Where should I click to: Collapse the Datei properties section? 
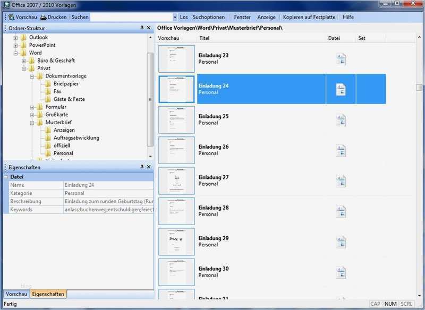click(6, 177)
